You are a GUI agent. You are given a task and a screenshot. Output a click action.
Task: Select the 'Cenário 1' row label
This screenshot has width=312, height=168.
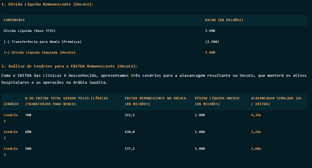click(x=11, y=118)
